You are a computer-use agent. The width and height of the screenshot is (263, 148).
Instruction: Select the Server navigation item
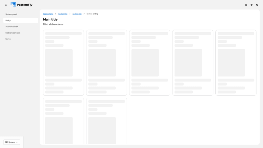8,39
